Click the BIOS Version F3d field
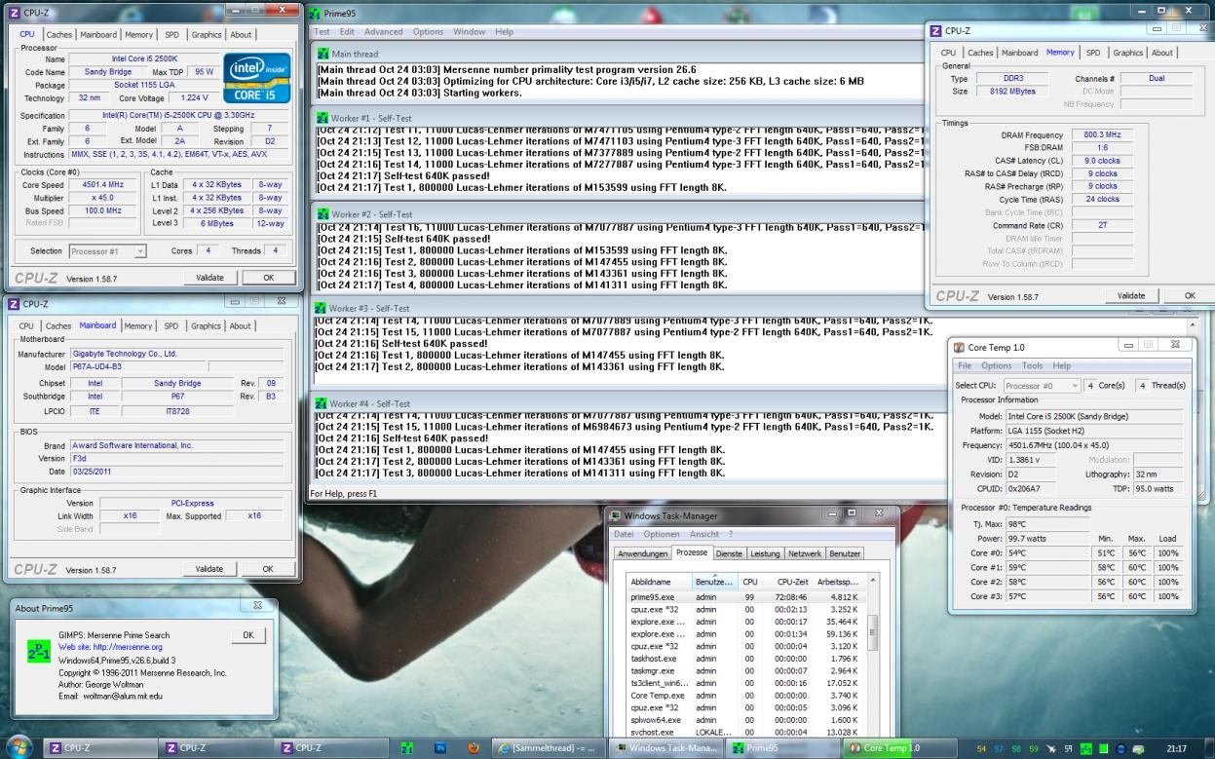1215x759 pixels. click(x=175, y=458)
